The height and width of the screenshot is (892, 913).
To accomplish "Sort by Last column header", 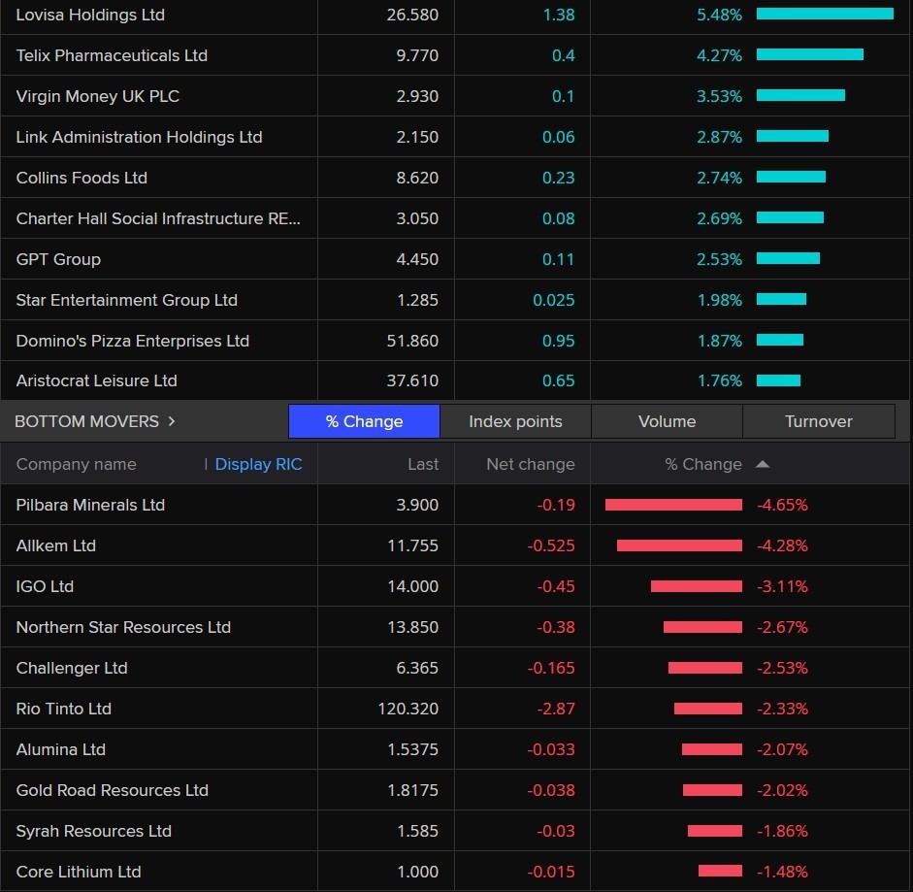I will coord(423,464).
